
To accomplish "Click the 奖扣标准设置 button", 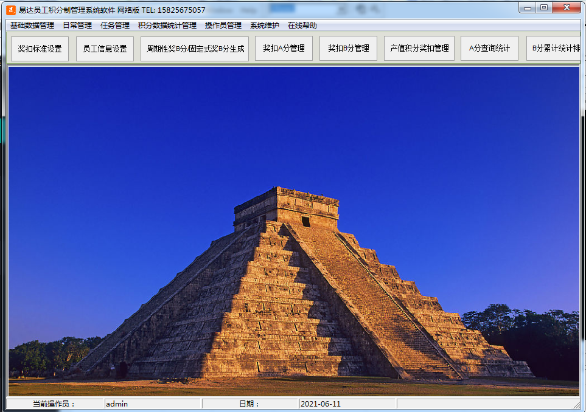I will (40, 49).
